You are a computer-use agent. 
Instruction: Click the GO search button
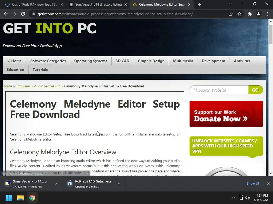255,90
